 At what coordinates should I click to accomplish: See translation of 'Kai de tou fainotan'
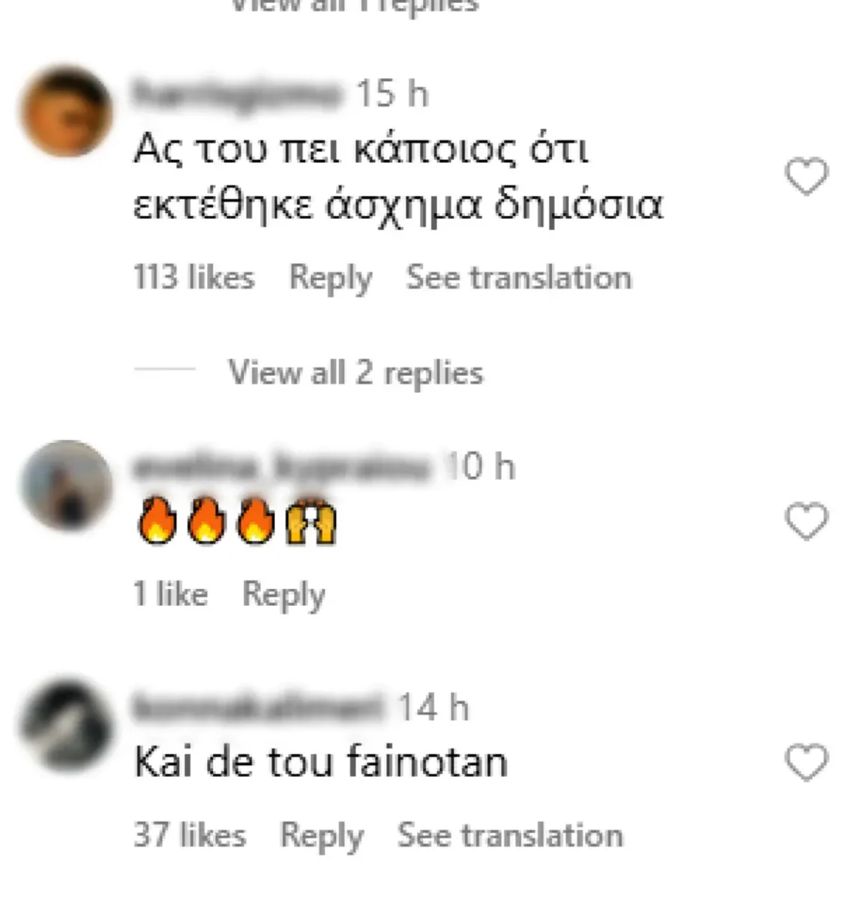510,835
